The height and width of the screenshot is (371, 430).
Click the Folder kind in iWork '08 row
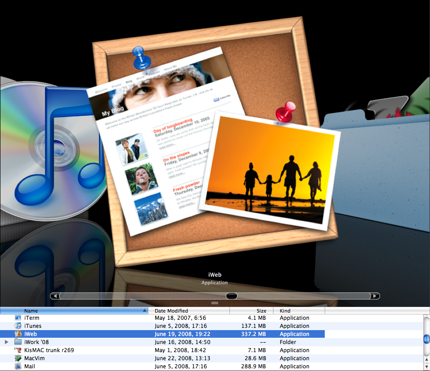pyautogui.click(x=288, y=342)
